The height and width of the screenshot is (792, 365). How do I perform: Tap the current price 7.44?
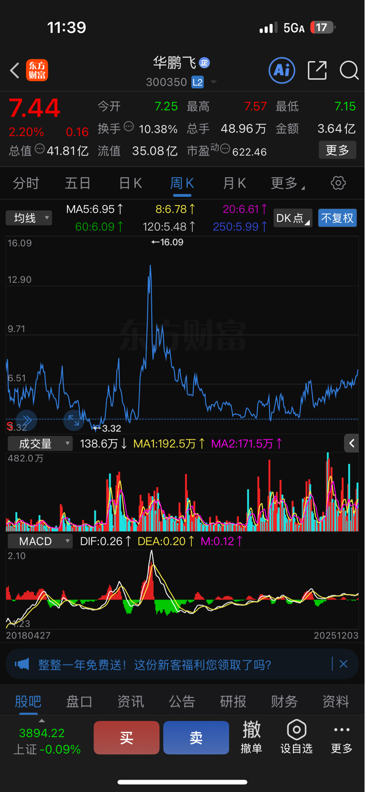tap(34, 108)
